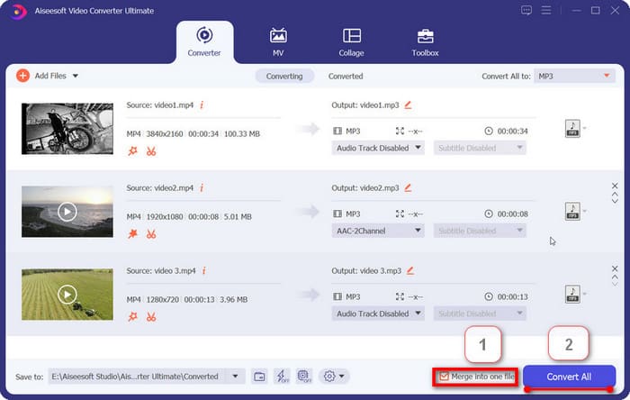The width and height of the screenshot is (630, 400).
Task: Open the Convert All to MP3 dropdown
Action: pyautogui.click(x=574, y=76)
